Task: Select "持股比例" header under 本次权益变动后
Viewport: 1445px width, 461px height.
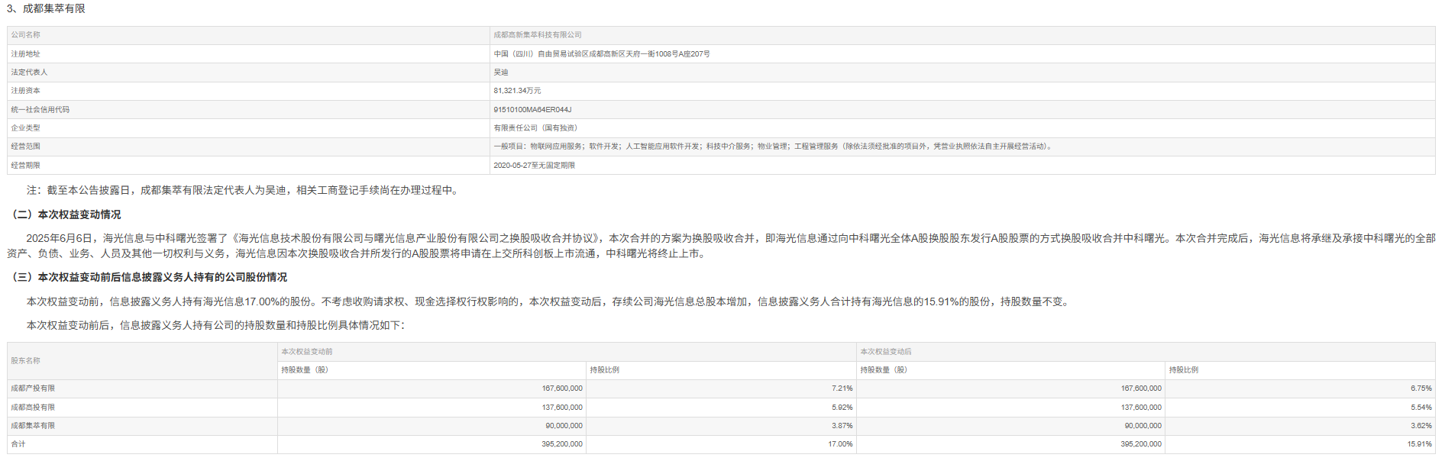Action: click(1300, 370)
